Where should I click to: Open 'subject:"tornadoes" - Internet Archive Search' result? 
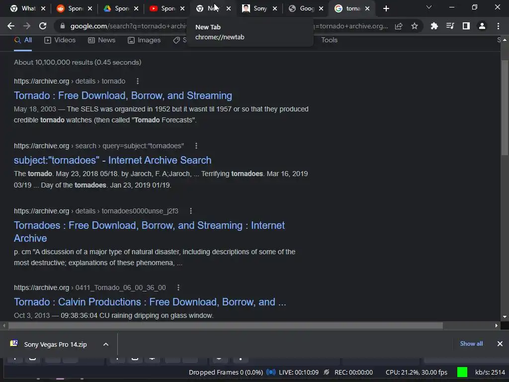point(113,160)
